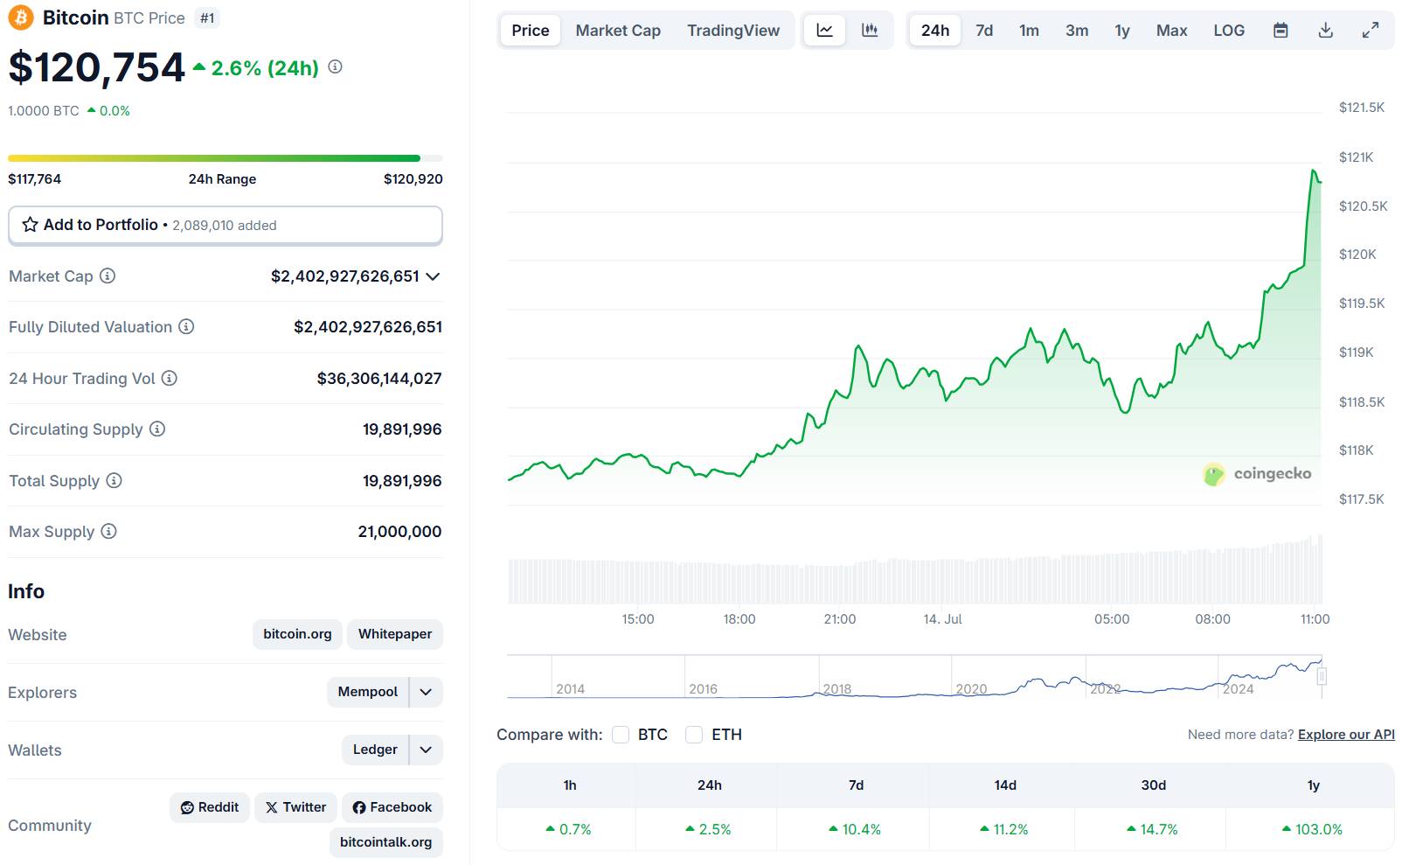Select the Max time range
The width and height of the screenshot is (1409, 865).
(x=1172, y=31)
